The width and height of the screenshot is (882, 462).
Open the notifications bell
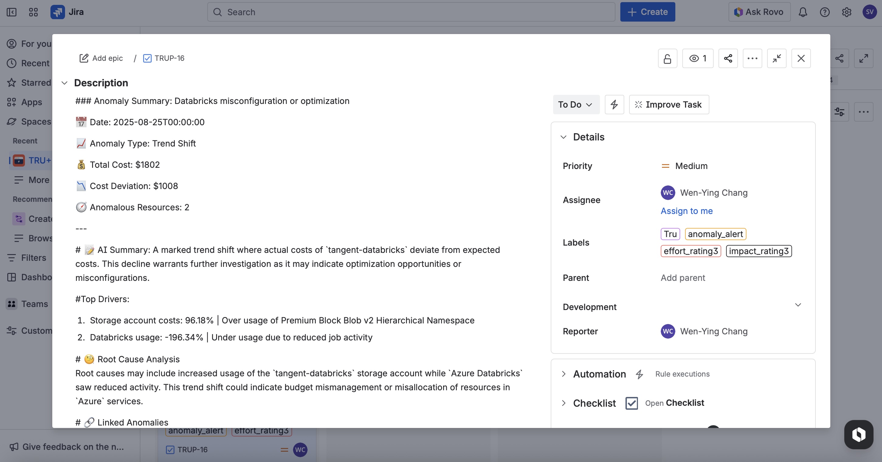pyautogui.click(x=803, y=12)
